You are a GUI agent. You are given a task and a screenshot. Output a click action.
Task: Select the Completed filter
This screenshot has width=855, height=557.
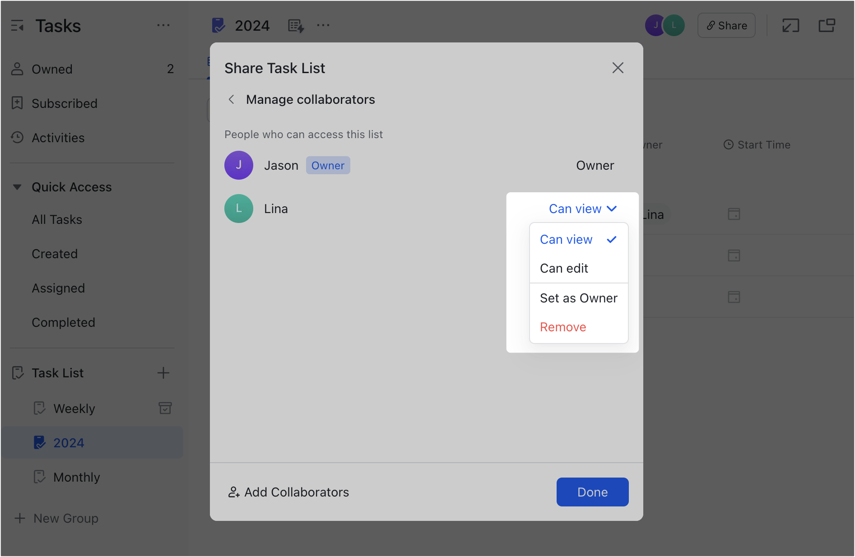click(63, 322)
